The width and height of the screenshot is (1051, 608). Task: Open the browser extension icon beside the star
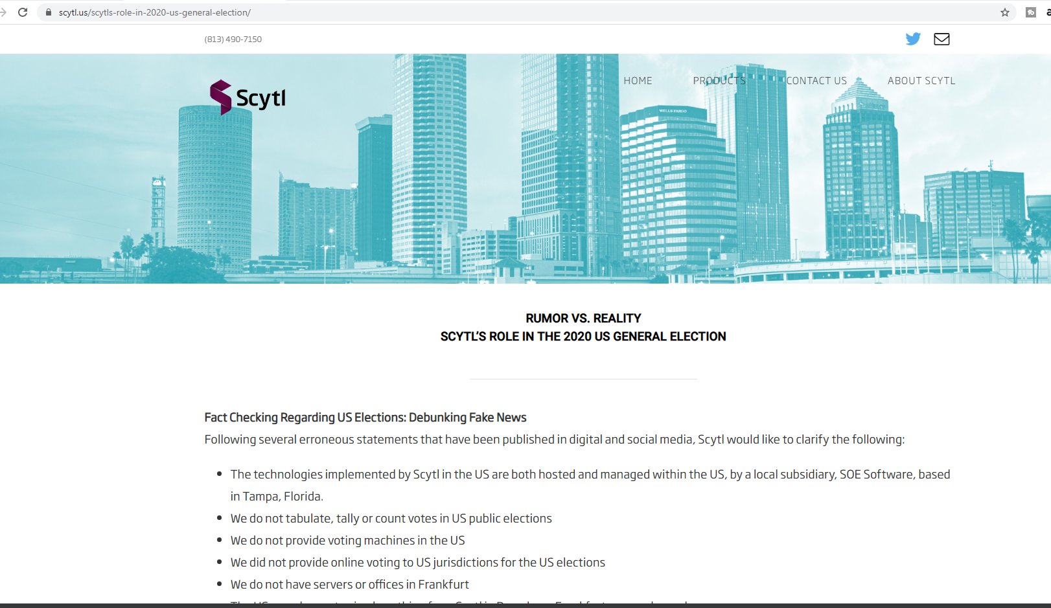coord(1031,12)
